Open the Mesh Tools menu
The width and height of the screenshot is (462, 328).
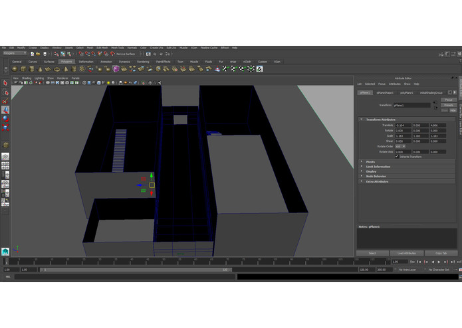click(x=118, y=48)
